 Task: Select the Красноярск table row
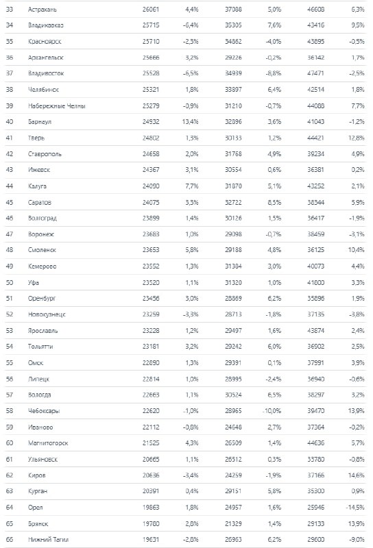pos(185,41)
